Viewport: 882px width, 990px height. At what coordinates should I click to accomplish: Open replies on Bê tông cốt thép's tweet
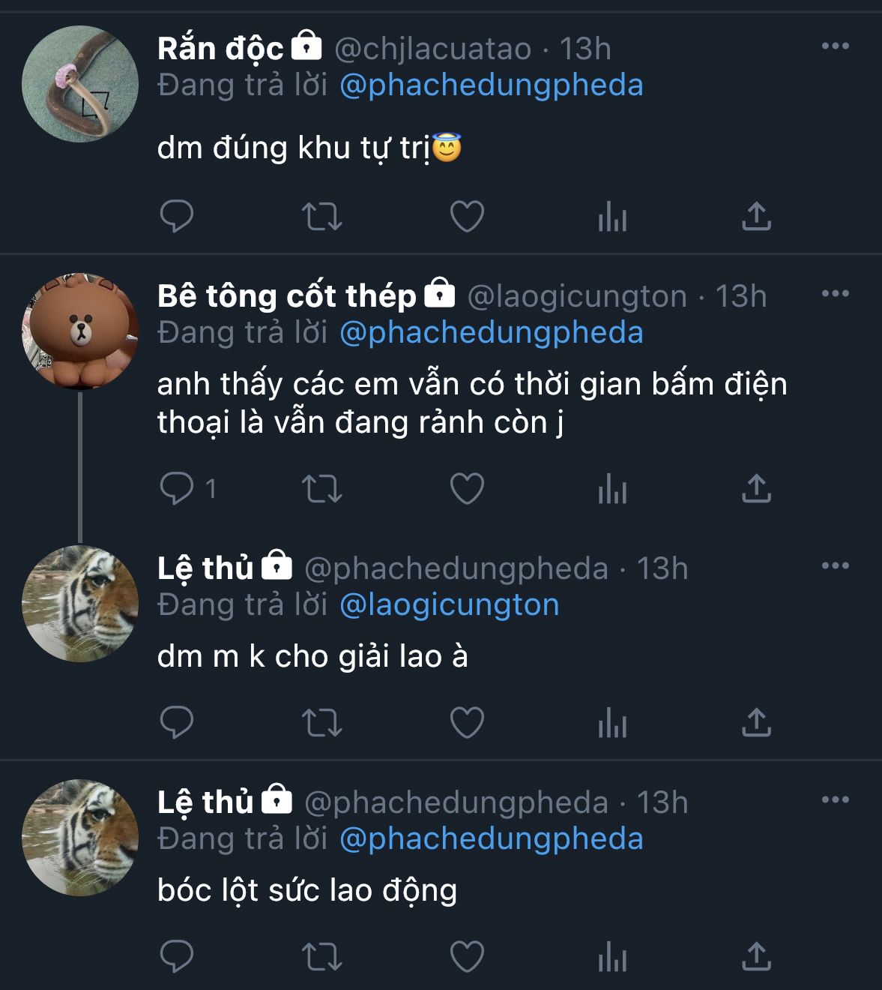pyautogui.click(x=178, y=489)
